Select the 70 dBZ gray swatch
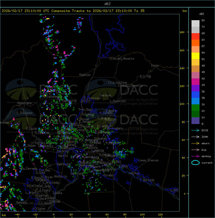 195,30
